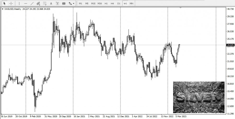This screenshot has height=119, width=235.
Task: Click the 10 Jan 2021 date label
Action: pos(80,116)
